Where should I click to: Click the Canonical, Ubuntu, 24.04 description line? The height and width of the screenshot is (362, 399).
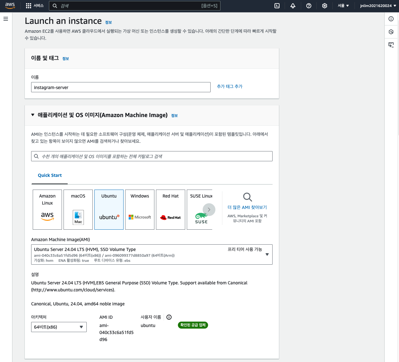pyautogui.click(x=78, y=304)
